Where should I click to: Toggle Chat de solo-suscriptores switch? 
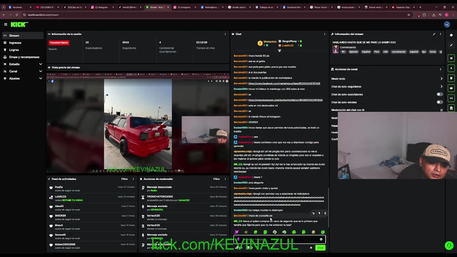tap(440, 94)
